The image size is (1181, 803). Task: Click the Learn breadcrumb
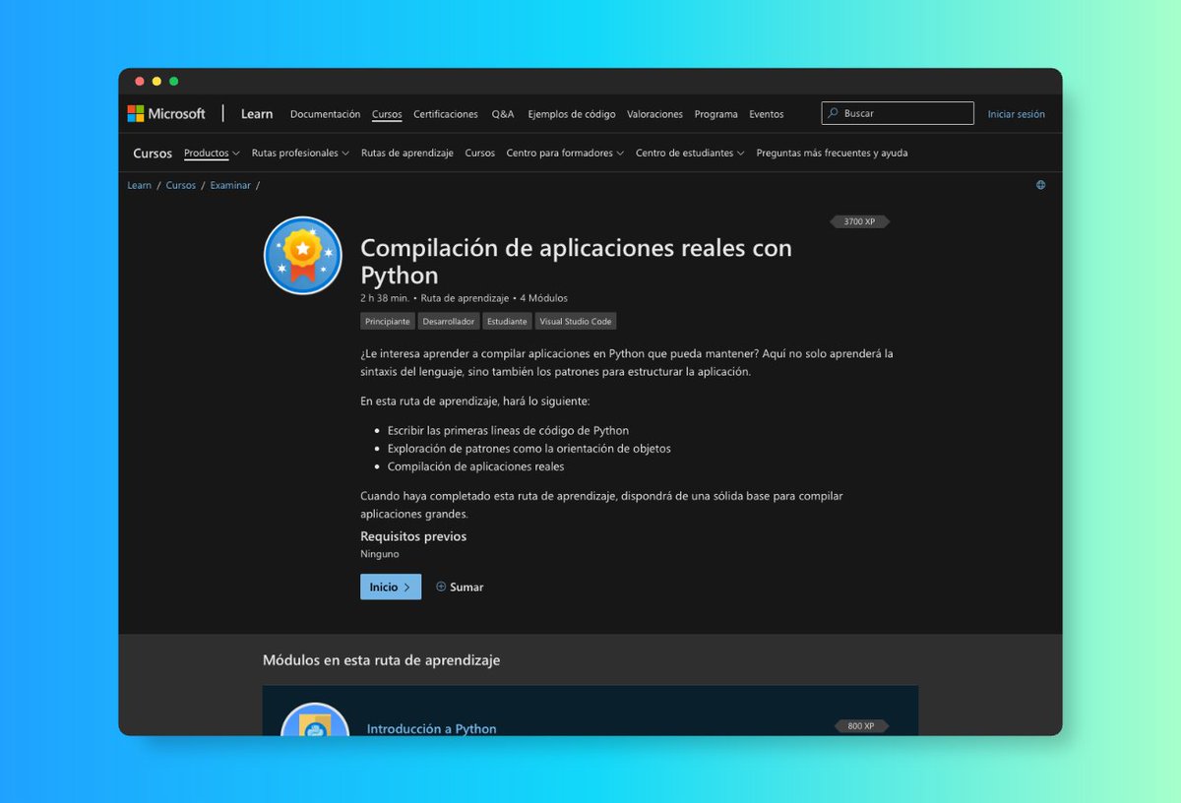pyautogui.click(x=139, y=185)
